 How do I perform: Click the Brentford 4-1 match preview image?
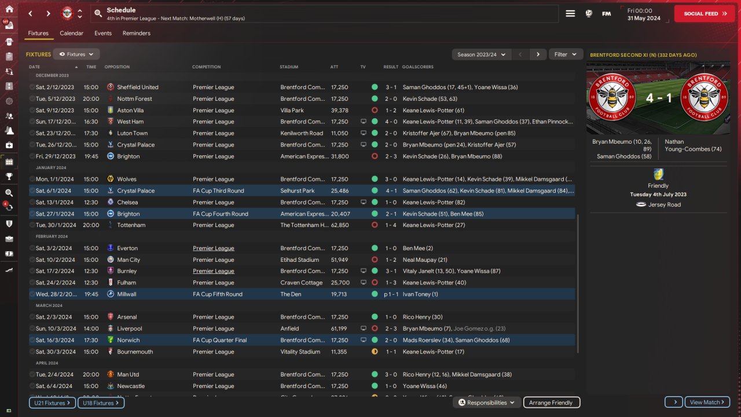pos(658,98)
